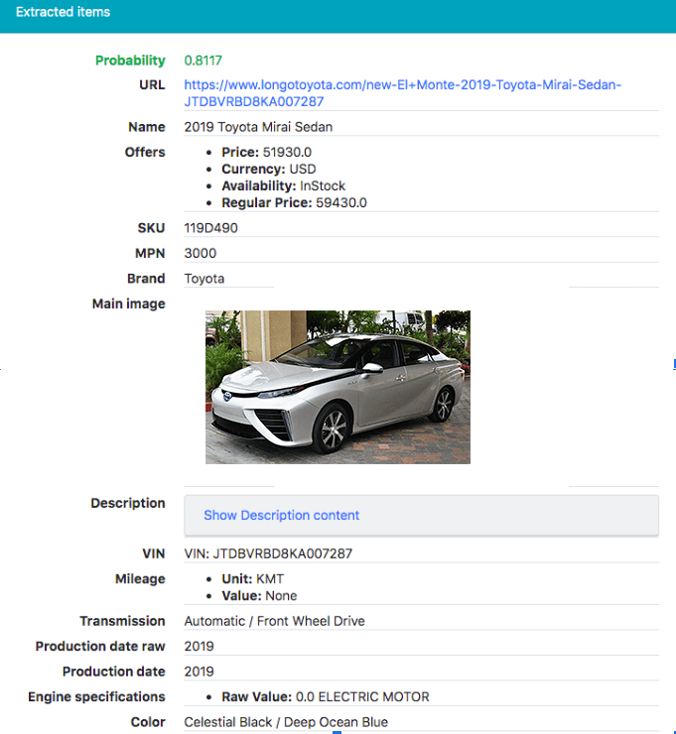Select the probability value 0.8117

[x=203, y=61]
